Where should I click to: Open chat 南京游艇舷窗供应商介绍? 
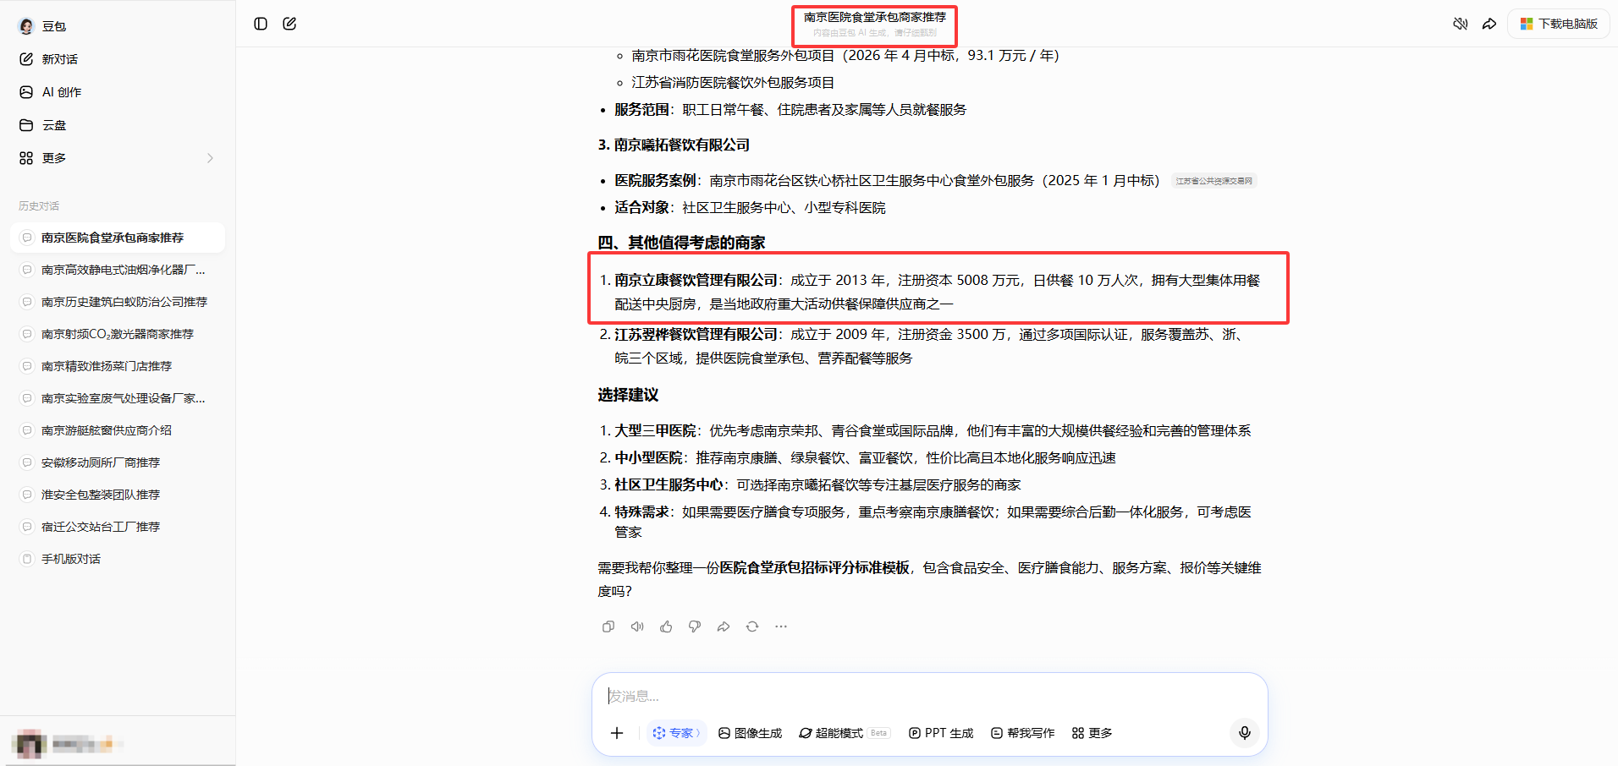(118, 430)
